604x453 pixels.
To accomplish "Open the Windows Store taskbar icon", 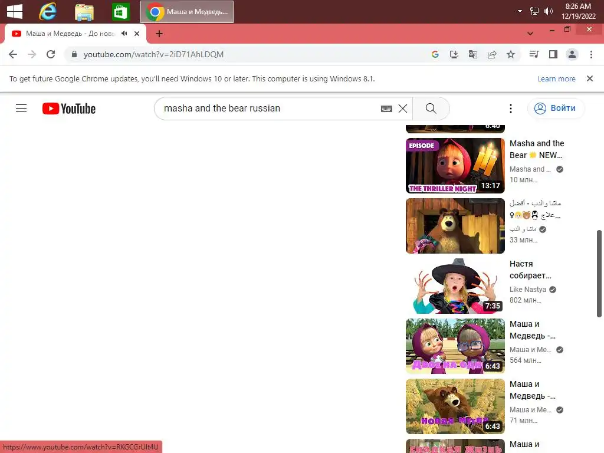I will point(120,12).
